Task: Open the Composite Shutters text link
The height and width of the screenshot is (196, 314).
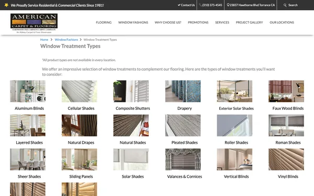Action: pos(133,108)
